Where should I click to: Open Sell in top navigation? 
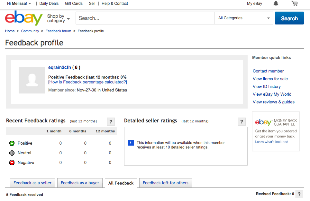(92, 4)
